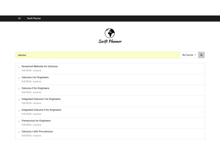
Task: Expand Numerical Methods for Calculus arrow
Action: click(x=19, y=67)
